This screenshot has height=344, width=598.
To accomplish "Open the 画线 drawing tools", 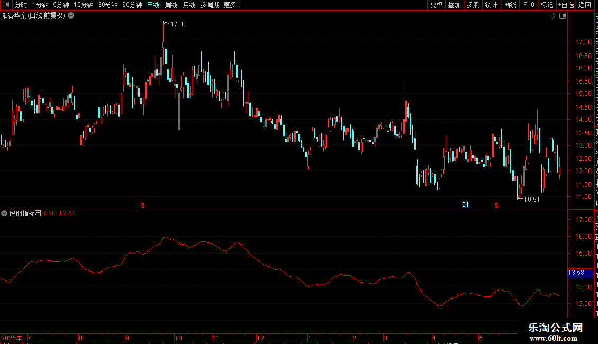I will point(510,5).
